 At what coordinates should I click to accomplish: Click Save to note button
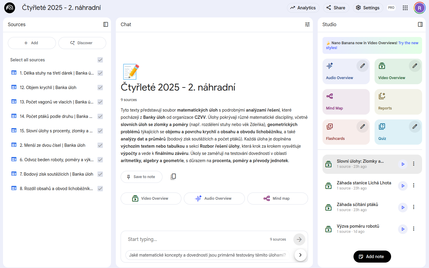[141, 177]
